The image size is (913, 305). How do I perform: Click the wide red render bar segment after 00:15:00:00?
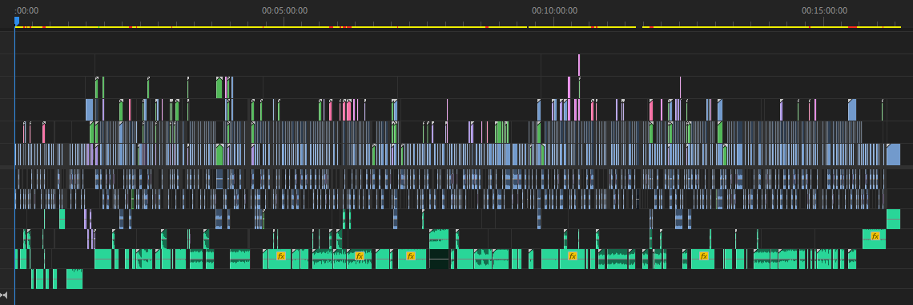click(852, 27)
